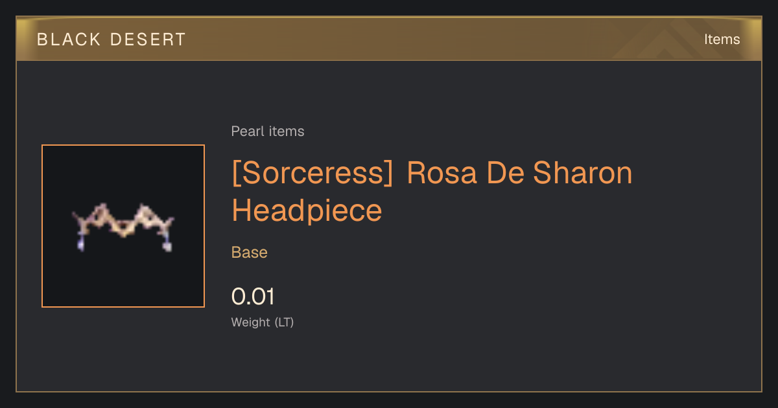
Task: Open the Items section link
Action: [722, 39]
